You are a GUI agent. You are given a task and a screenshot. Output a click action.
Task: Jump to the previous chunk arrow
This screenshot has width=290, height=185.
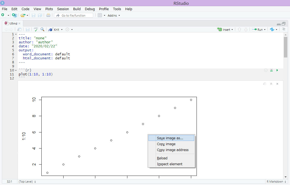(x=240, y=30)
